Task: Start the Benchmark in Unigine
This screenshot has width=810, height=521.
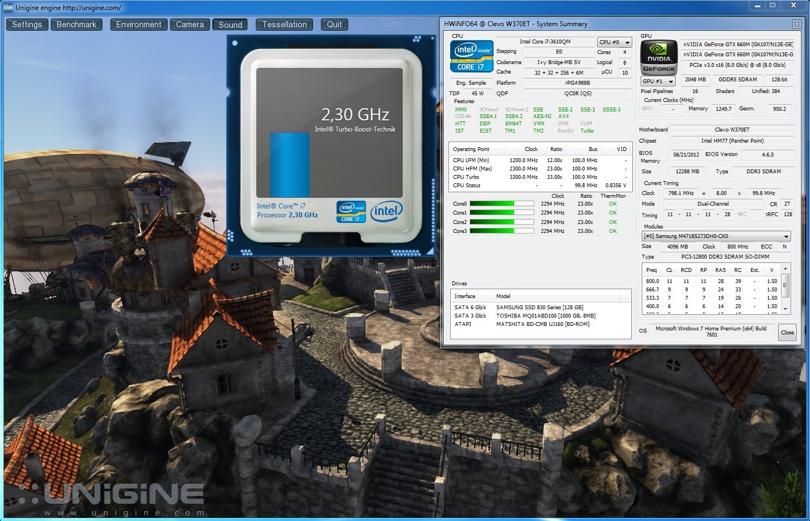Action: coord(76,25)
